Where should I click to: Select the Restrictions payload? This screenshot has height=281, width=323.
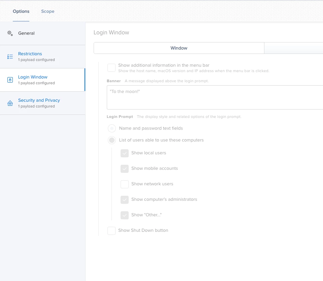click(x=43, y=57)
